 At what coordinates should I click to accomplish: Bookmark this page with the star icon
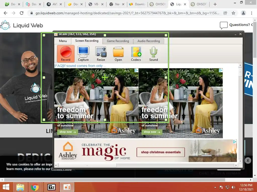coord(233,13)
